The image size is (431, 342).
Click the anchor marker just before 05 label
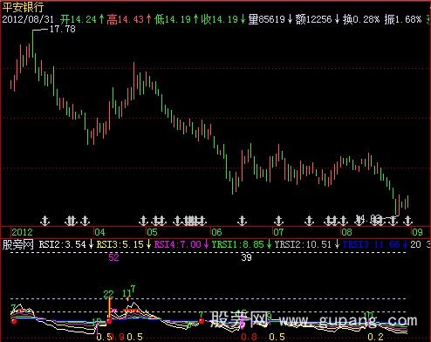point(143,221)
